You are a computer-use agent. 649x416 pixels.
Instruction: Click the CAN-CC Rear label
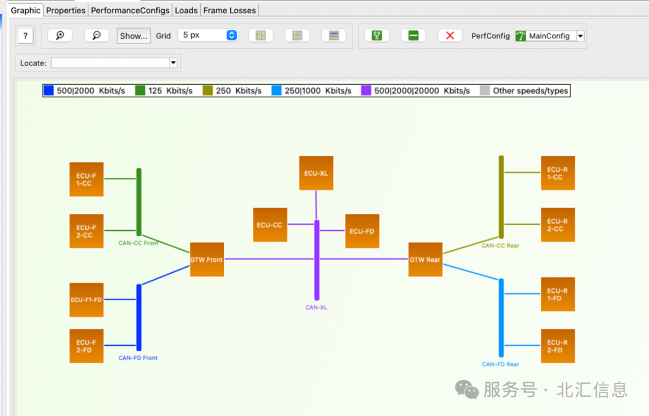click(500, 245)
